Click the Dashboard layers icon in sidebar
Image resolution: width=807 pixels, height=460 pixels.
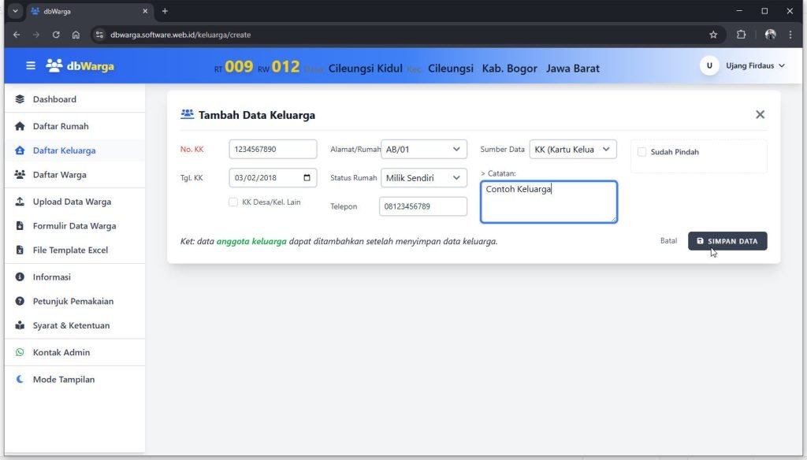click(20, 99)
